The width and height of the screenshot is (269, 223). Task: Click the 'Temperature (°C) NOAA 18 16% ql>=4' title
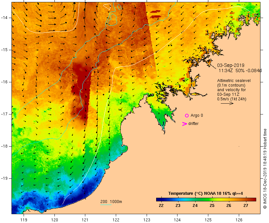click(x=206, y=193)
